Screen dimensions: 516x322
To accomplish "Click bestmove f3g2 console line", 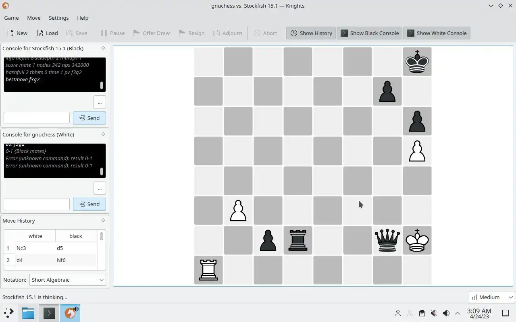I will 23,79.
